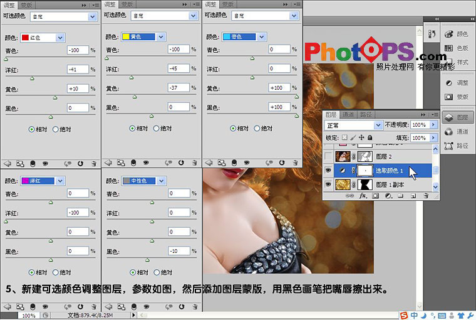The width and height of the screenshot is (476, 320).
Task: Select 绝对 radio in the Magenta panel
Action: coord(55,272)
